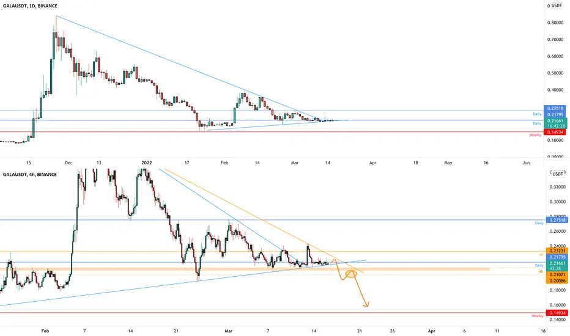Viewport: 570px width, 336px height.
Task: Select the 0.27518 blue price label on 1D chart
Action: click(x=555, y=108)
